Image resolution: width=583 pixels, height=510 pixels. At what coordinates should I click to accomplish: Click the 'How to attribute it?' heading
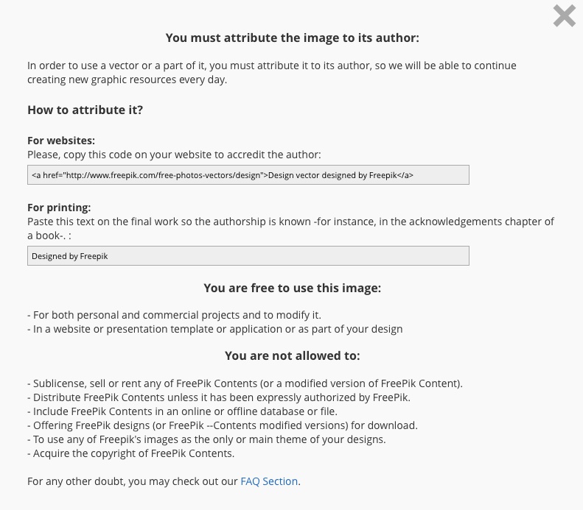[x=85, y=110]
